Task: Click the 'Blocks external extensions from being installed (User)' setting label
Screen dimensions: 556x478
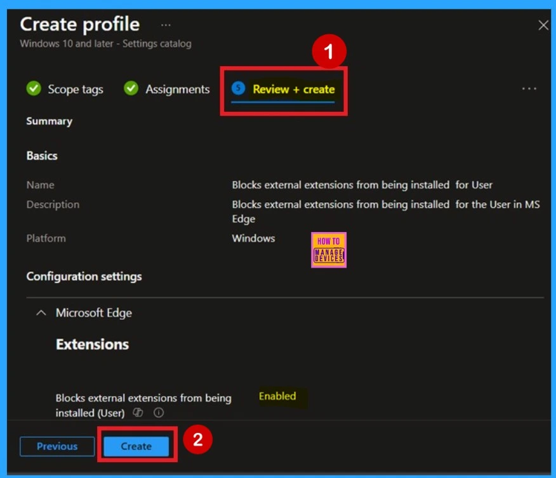Action: [x=143, y=405]
